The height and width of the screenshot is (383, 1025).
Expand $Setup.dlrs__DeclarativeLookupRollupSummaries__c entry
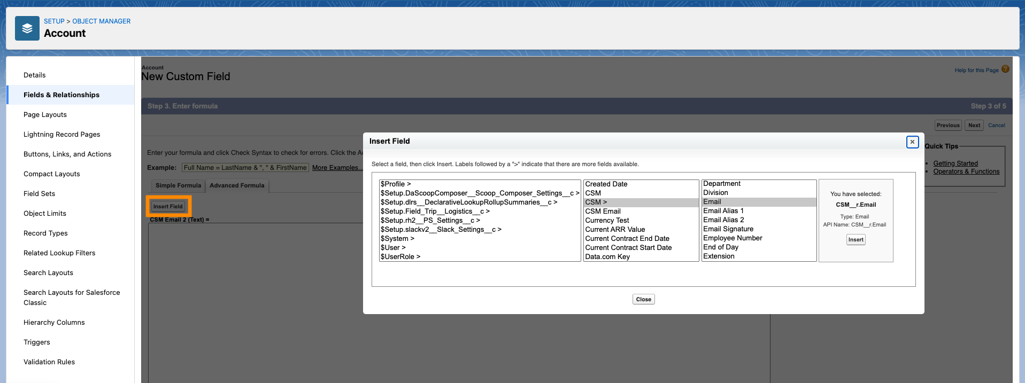pos(480,202)
